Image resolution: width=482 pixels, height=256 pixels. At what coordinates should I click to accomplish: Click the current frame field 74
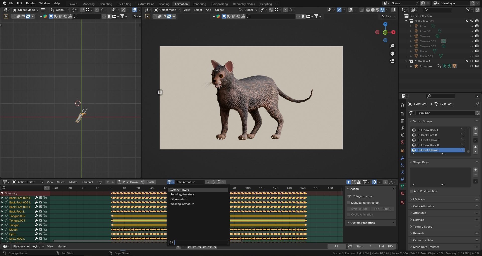[x=336, y=246]
